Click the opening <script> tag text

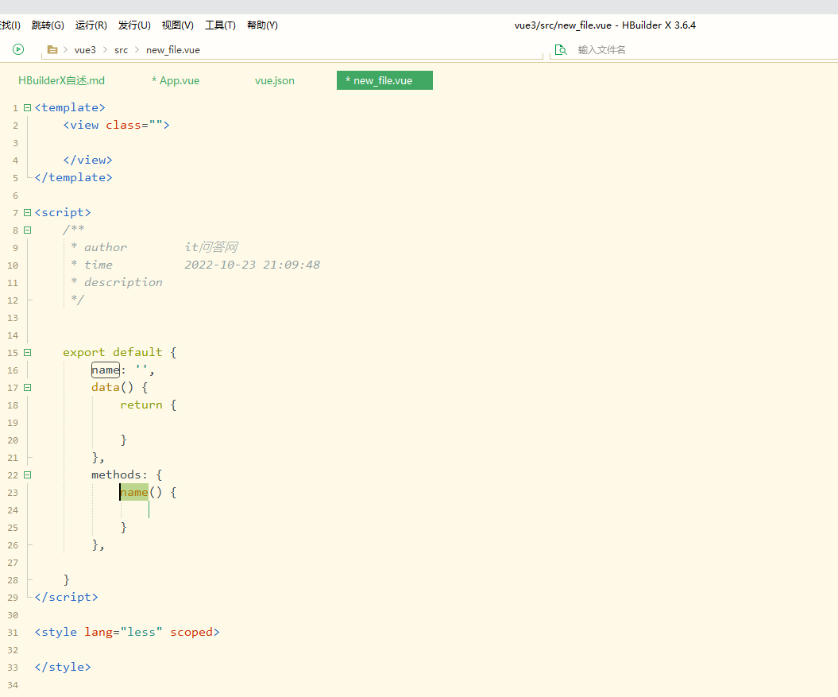(x=63, y=212)
